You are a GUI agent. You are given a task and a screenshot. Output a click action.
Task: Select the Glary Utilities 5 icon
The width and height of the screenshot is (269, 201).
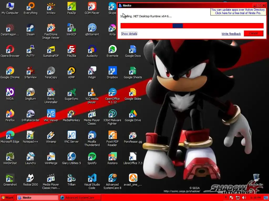coord(71,158)
